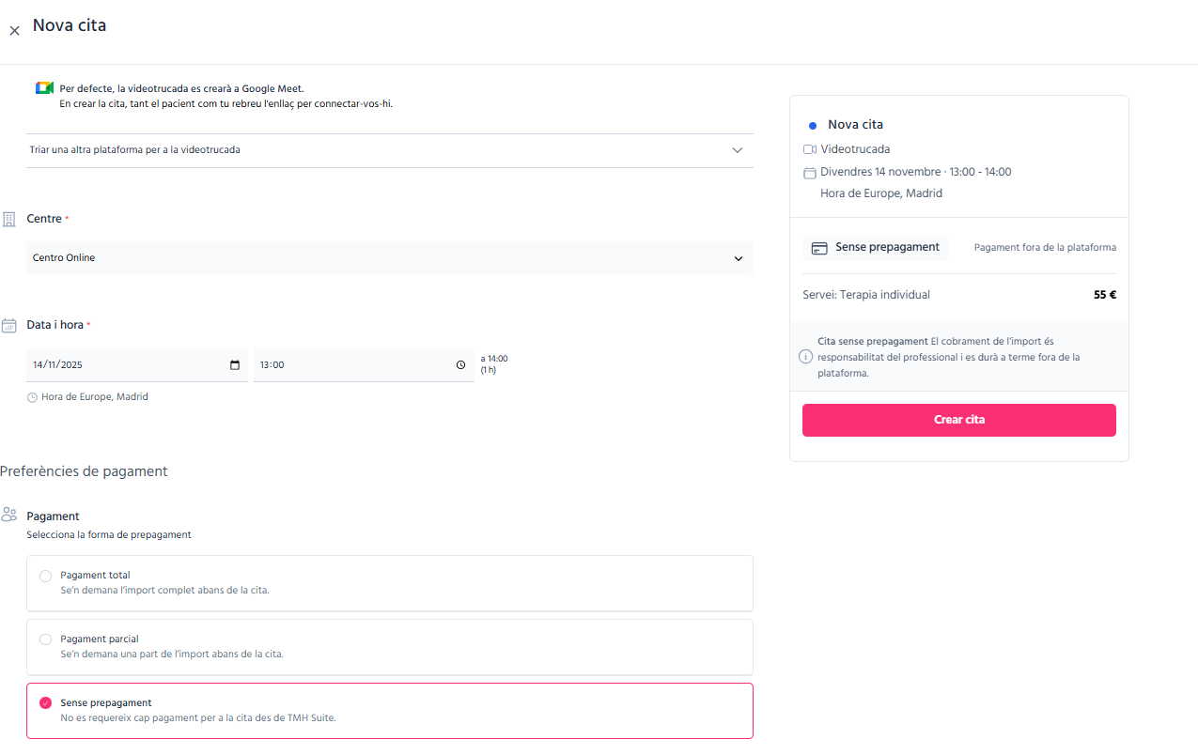Click 'Videotrucada' label in summary card

coord(855,149)
